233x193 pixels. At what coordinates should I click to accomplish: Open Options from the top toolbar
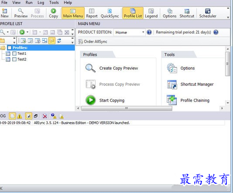click(170, 13)
